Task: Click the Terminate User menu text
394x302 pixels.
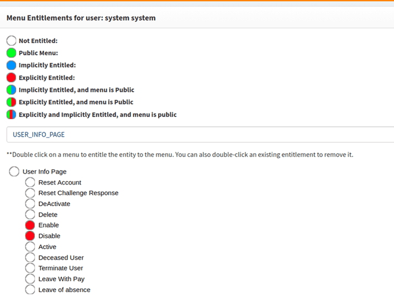Action: 61,268
